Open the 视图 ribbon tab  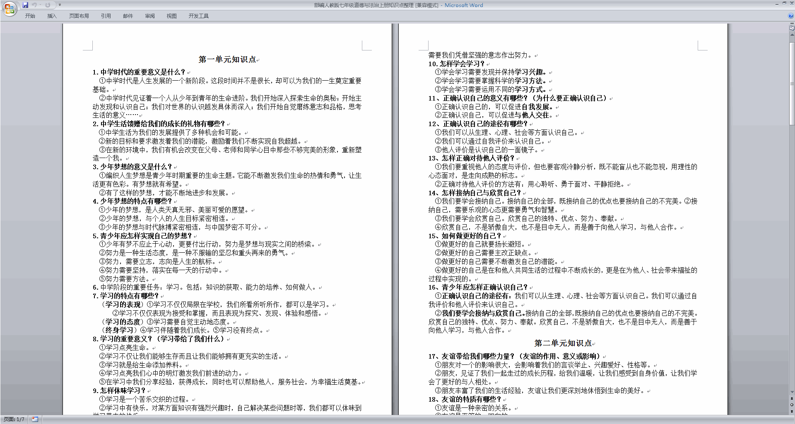(x=172, y=16)
